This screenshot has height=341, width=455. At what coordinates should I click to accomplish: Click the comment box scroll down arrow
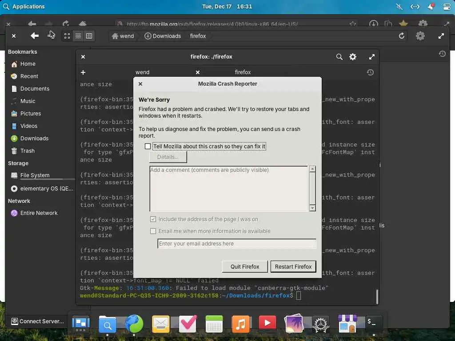pos(312,208)
